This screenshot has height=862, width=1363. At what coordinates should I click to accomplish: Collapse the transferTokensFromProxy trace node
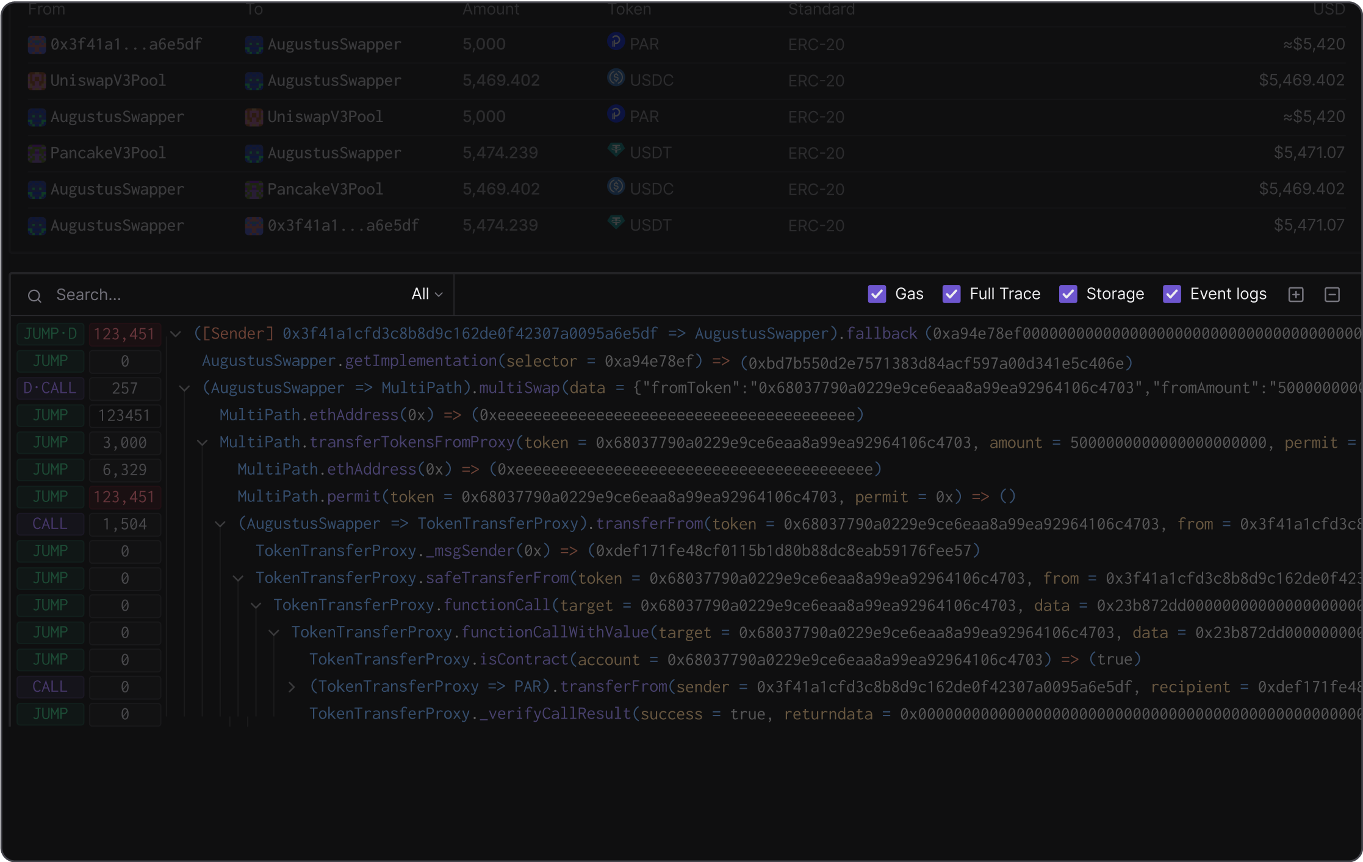pos(202,443)
